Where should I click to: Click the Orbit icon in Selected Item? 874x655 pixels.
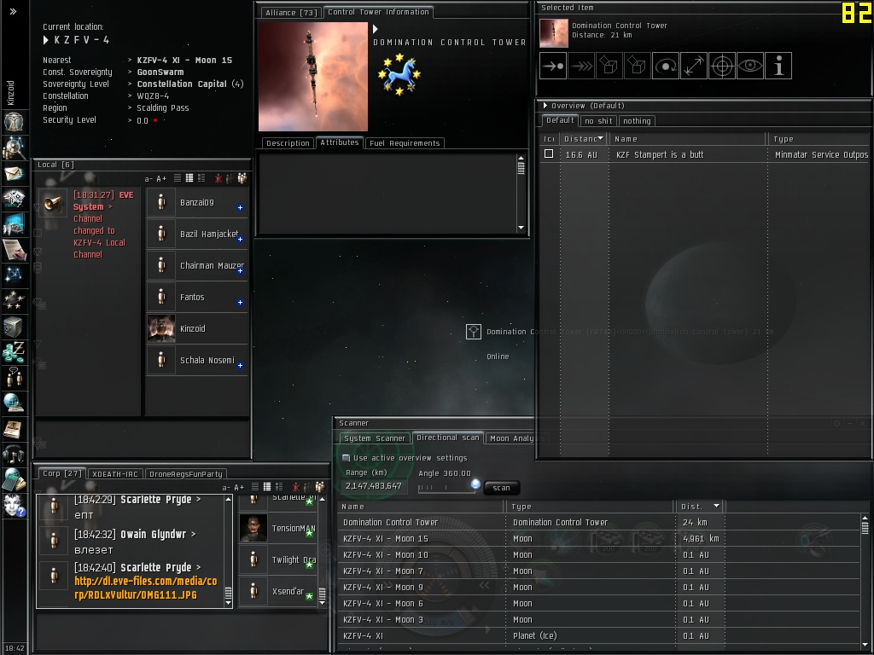coord(666,67)
